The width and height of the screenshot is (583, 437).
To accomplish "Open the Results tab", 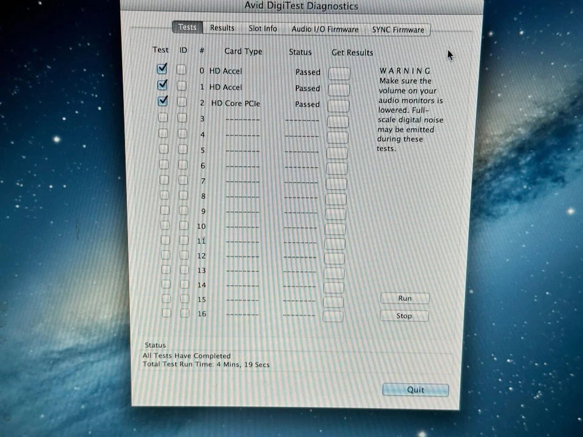I will (x=222, y=29).
